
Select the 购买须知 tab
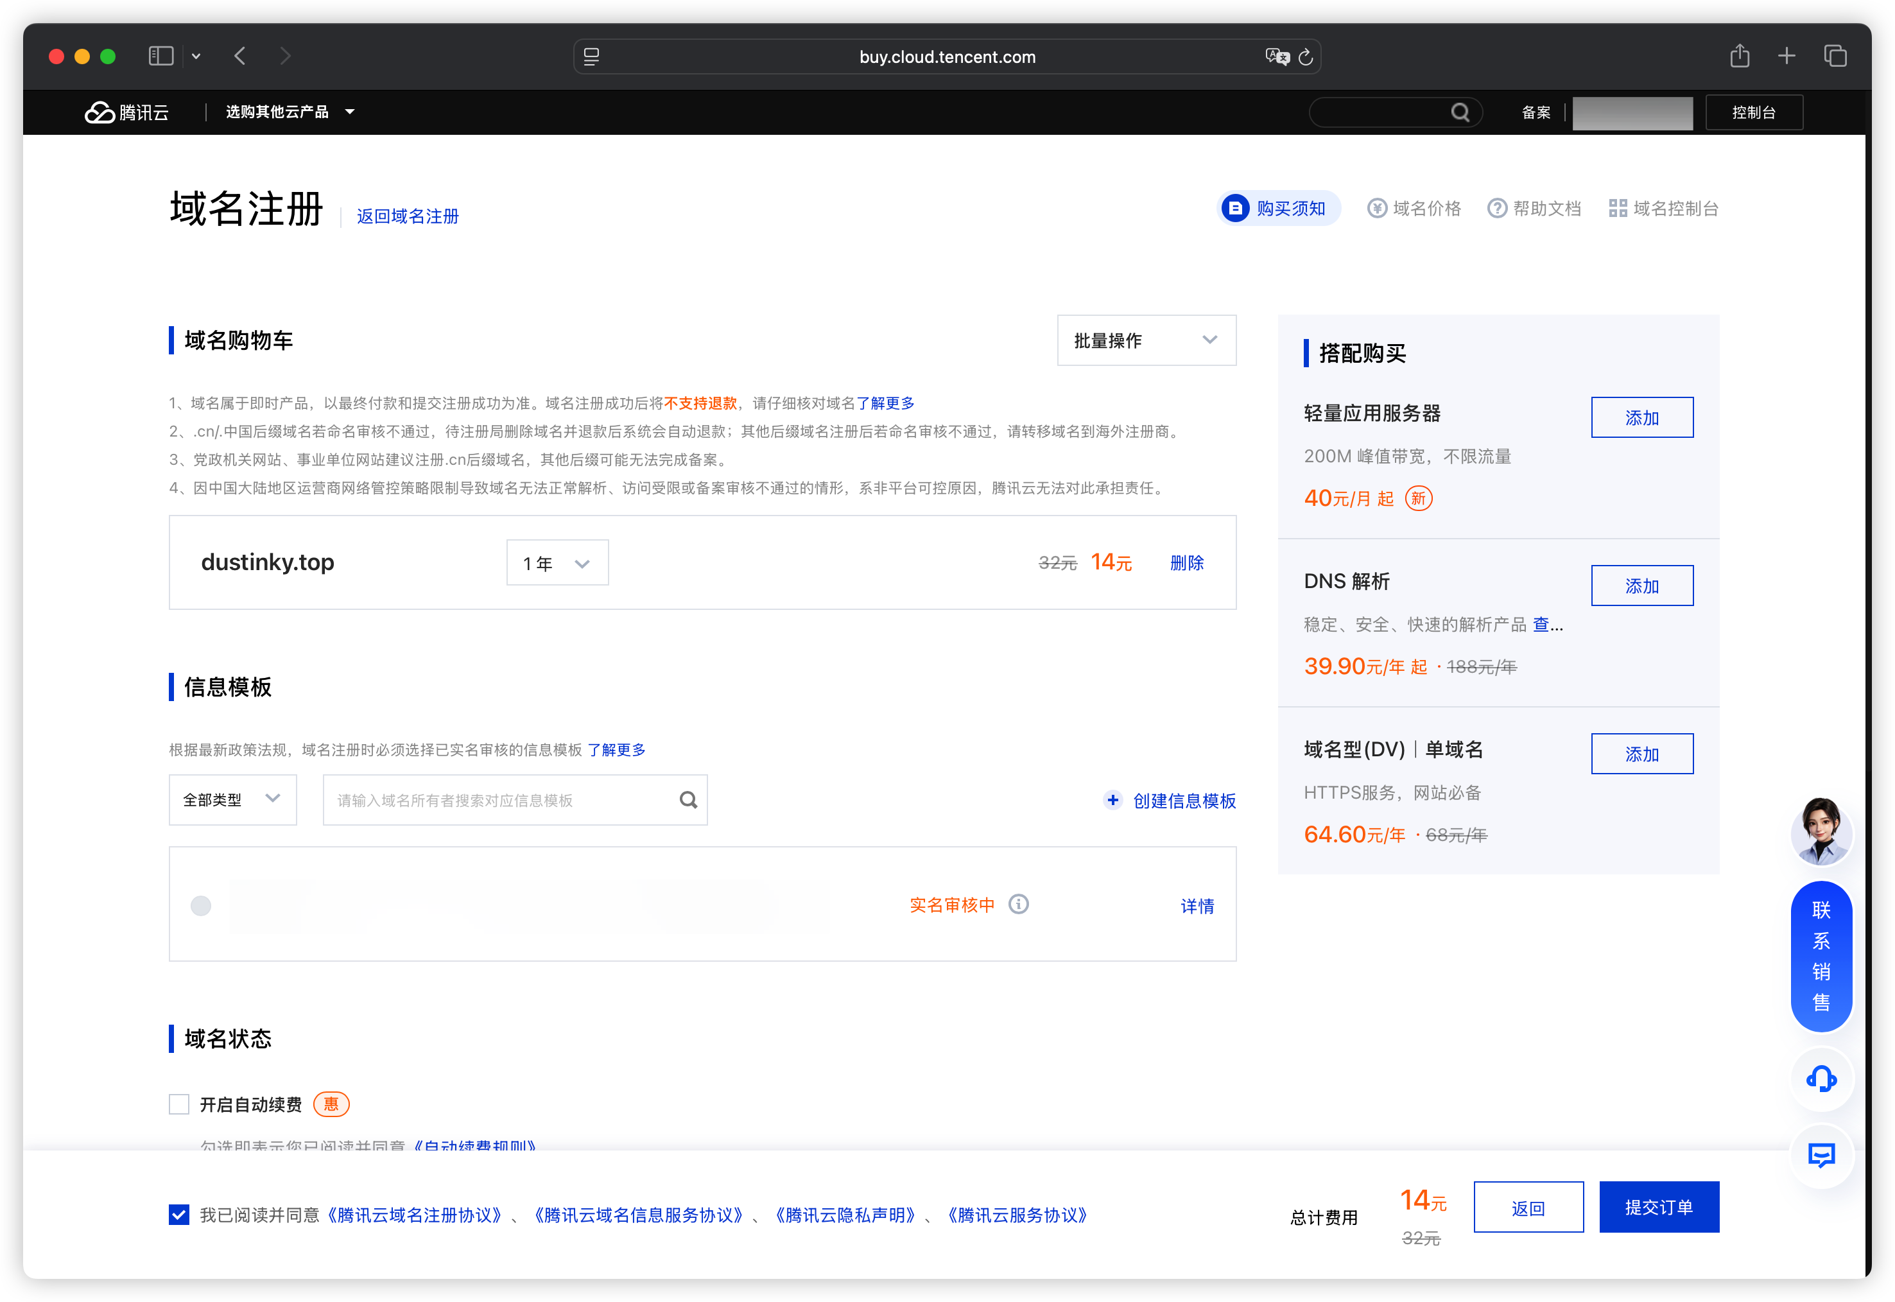tap(1278, 209)
